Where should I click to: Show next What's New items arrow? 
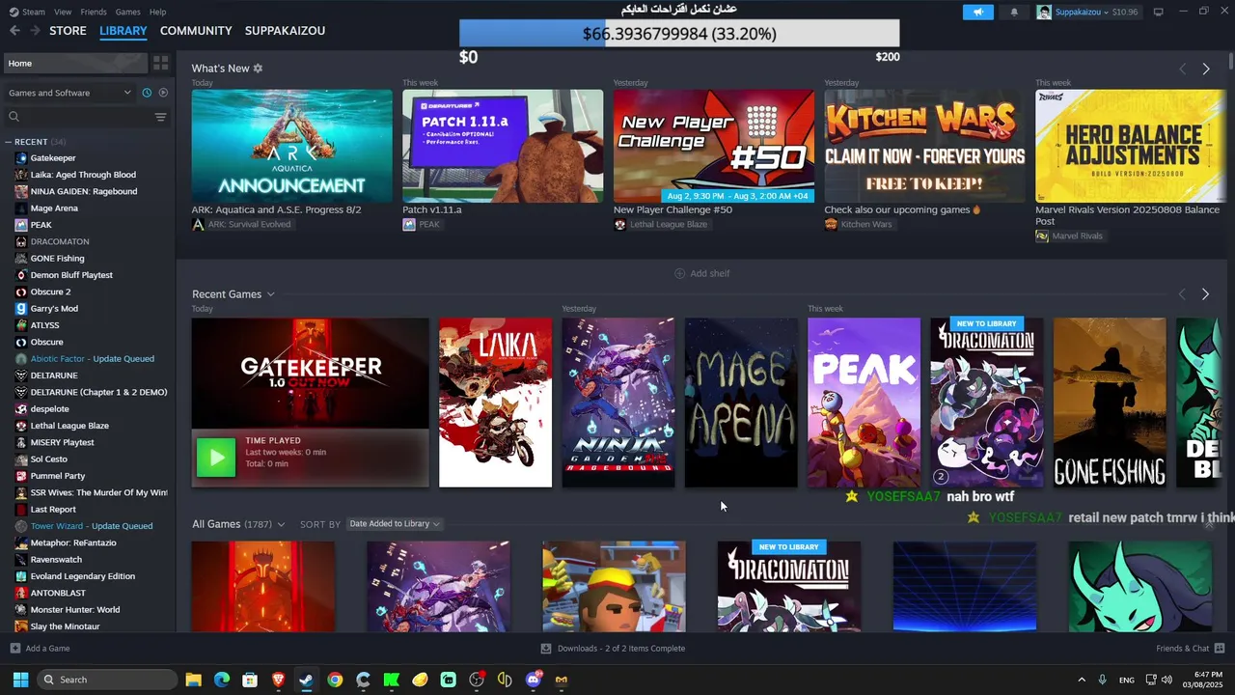coord(1206,69)
